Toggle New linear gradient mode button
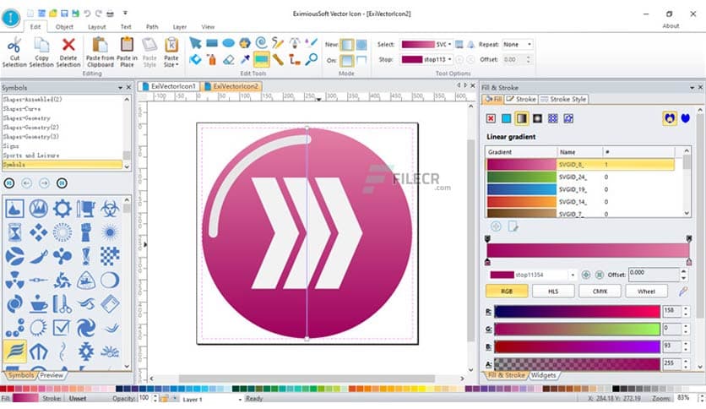This screenshot has width=706, height=409. [347, 45]
